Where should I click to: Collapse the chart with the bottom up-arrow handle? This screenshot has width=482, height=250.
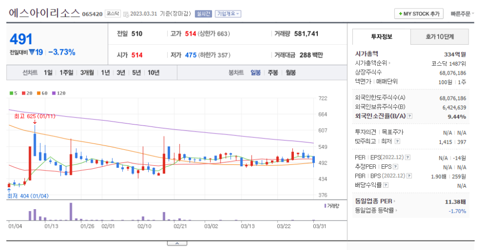tap(177, 243)
